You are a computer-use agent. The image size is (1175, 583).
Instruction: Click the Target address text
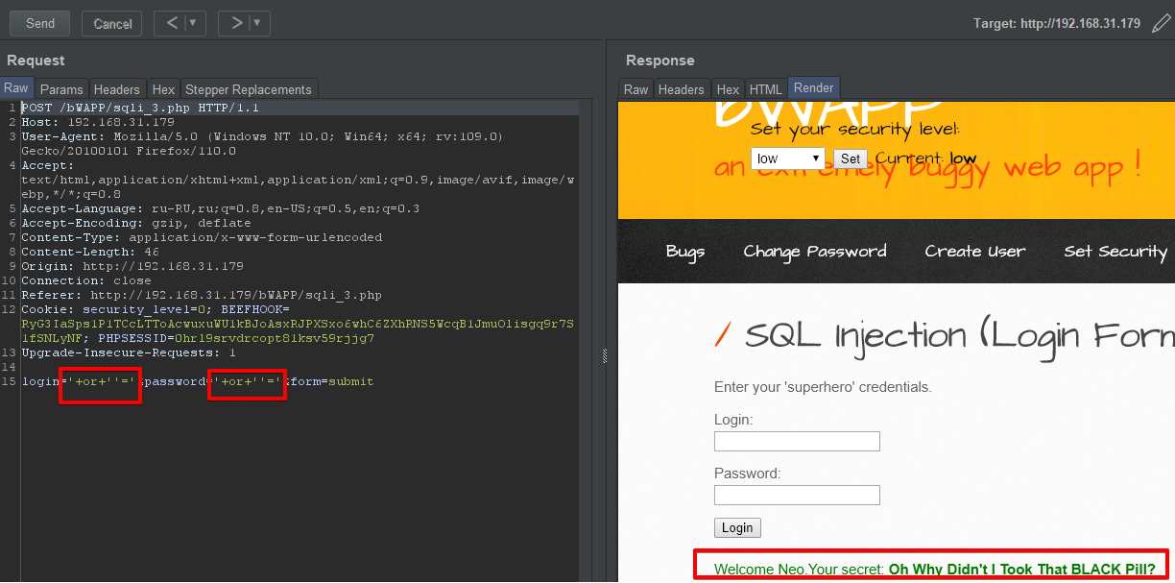[x=1057, y=23]
